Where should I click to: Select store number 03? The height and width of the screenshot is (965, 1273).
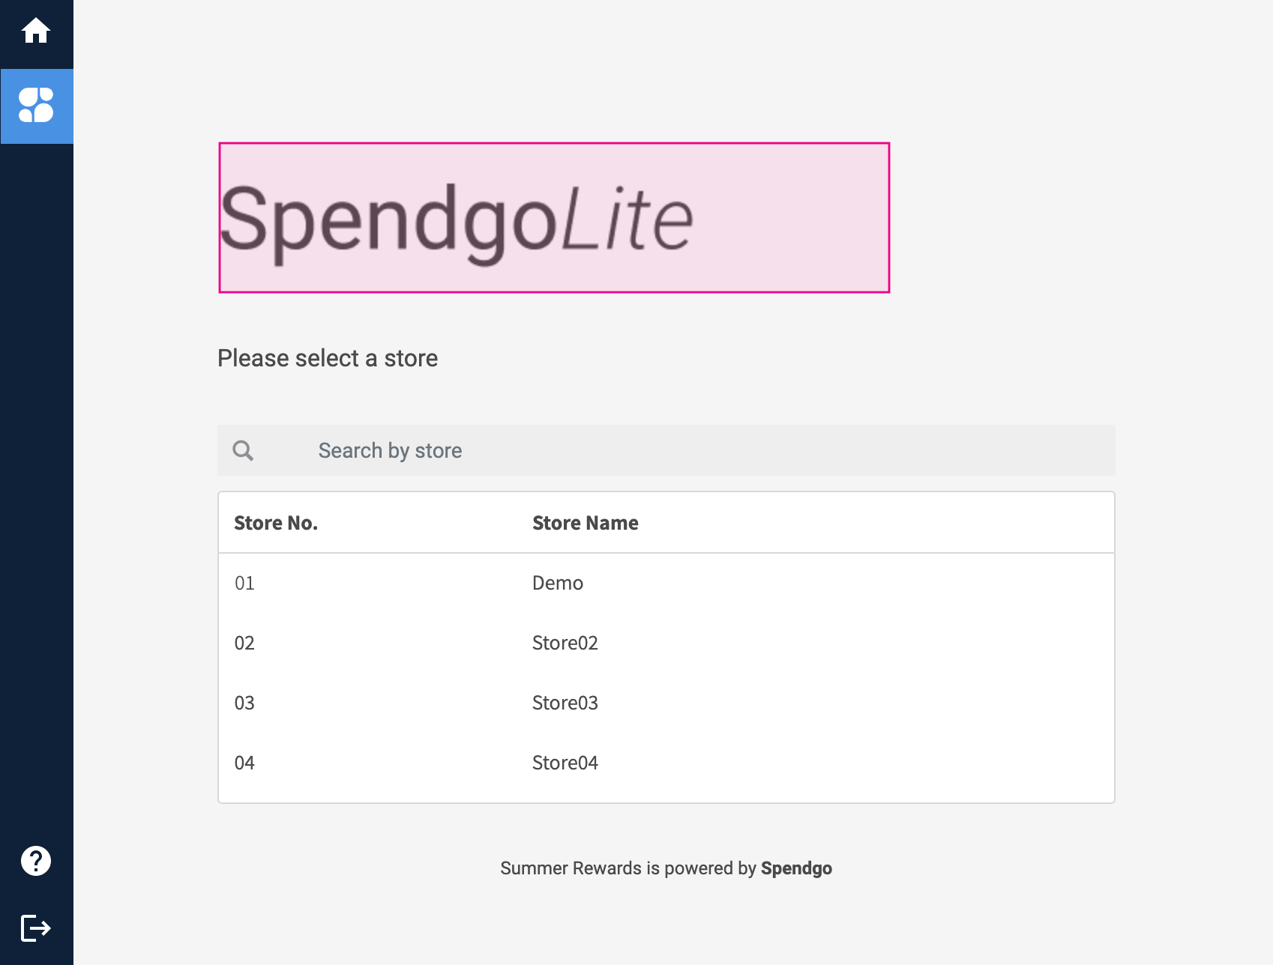coord(244,703)
